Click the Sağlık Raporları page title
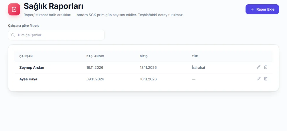 tap(53, 6)
